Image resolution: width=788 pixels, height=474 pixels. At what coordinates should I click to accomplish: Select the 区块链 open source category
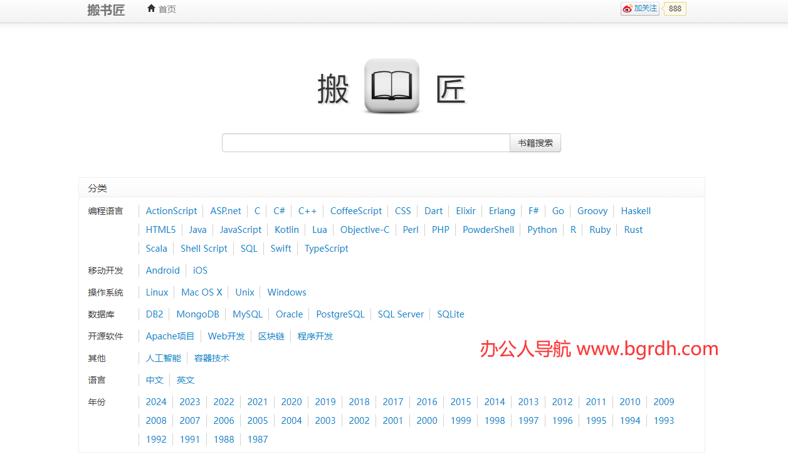click(x=271, y=336)
